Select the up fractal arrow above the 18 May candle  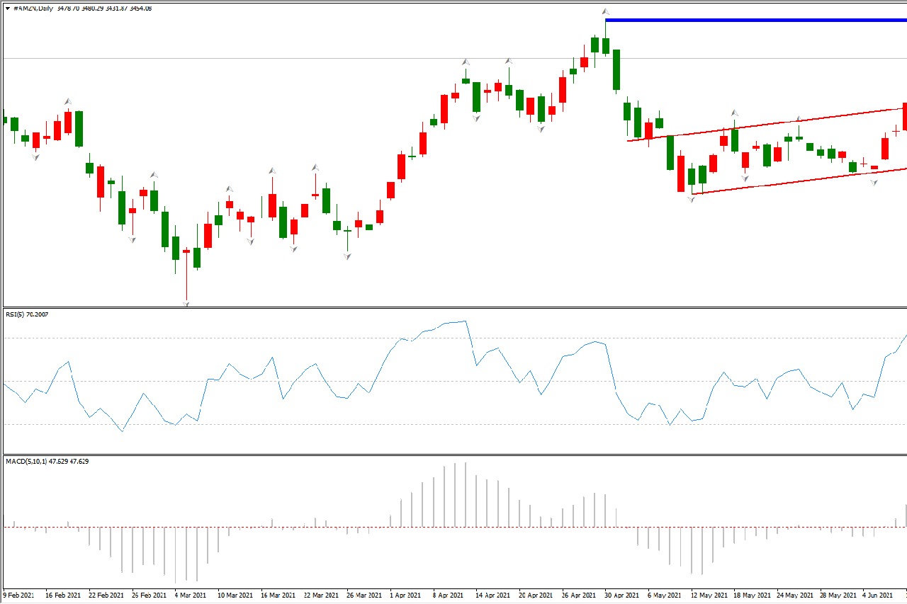point(735,113)
